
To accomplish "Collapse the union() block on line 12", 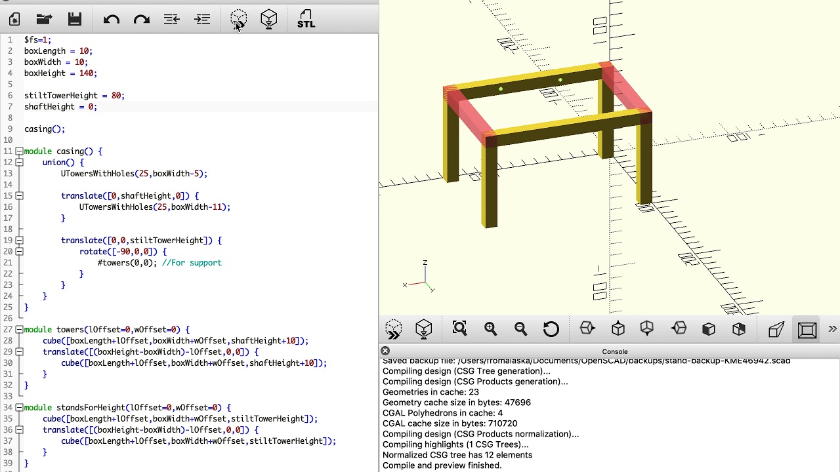I will pyautogui.click(x=19, y=163).
